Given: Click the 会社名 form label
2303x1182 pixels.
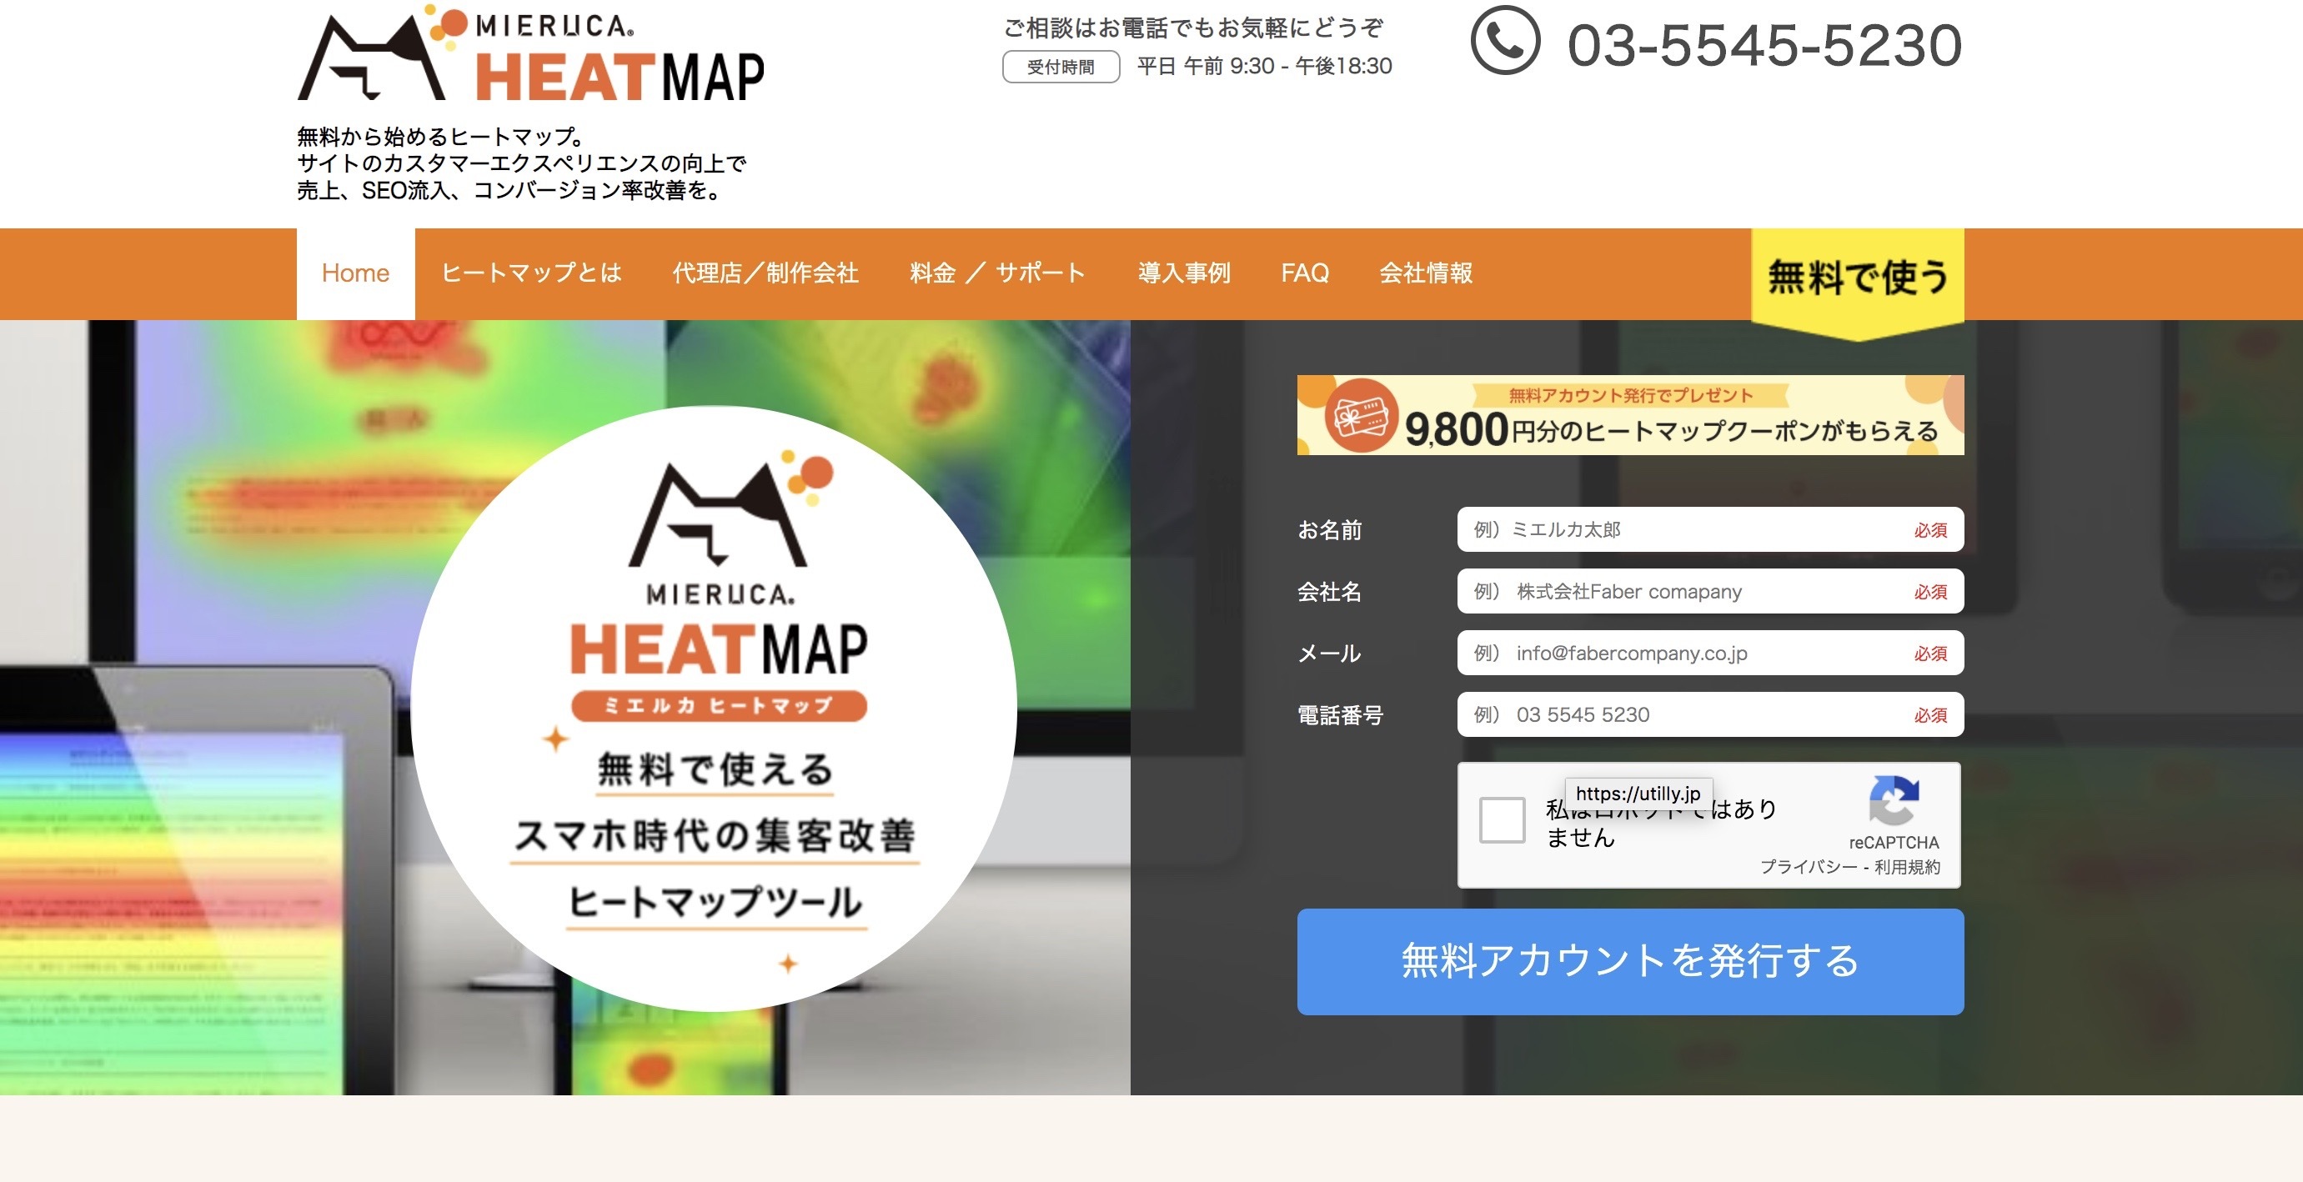Looking at the screenshot, I should pos(1329,592).
